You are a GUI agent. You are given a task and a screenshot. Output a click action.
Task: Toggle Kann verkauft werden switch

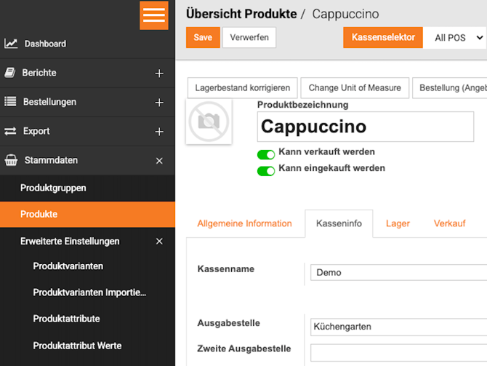click(266, 154)
